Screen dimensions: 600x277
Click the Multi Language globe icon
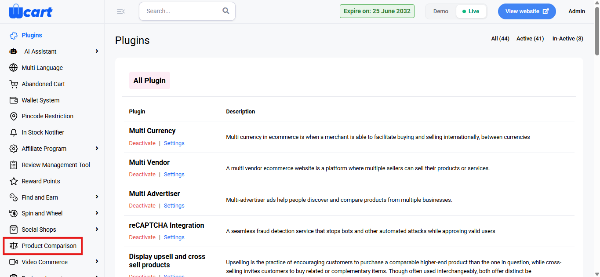click(x=14, y=68)
